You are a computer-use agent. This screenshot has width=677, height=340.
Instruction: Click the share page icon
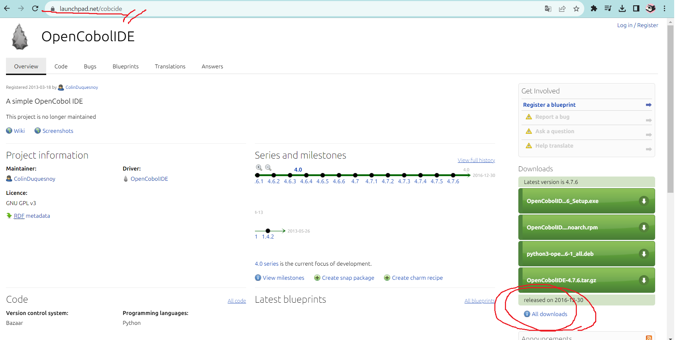point(562,9)
